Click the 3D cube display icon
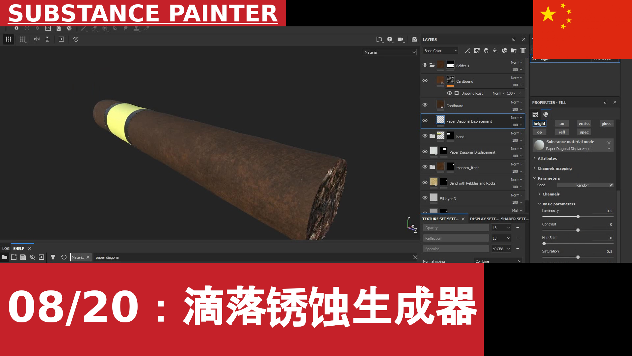 pos(390,40)
